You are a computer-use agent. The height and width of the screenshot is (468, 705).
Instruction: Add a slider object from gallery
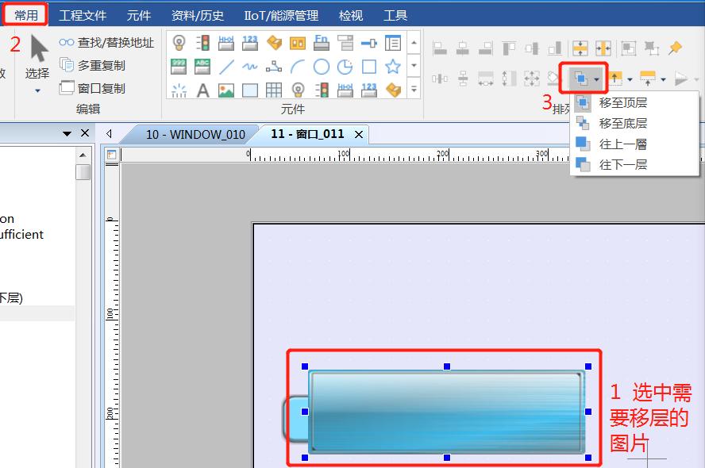click(x=369, y=43)
